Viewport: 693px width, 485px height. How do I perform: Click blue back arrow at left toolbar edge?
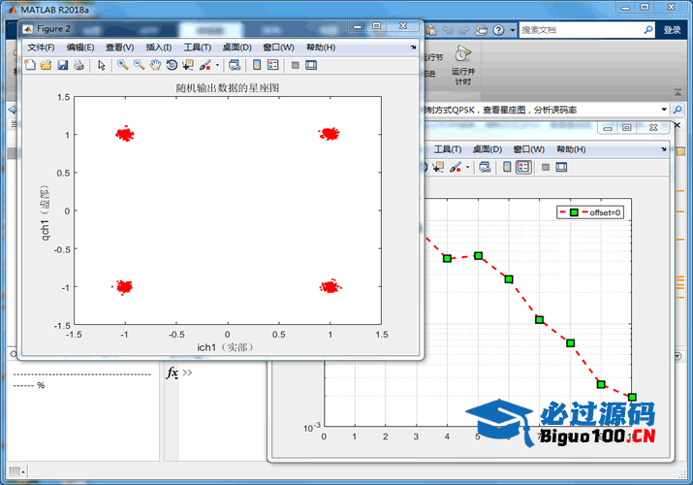[x=13, y=110]
